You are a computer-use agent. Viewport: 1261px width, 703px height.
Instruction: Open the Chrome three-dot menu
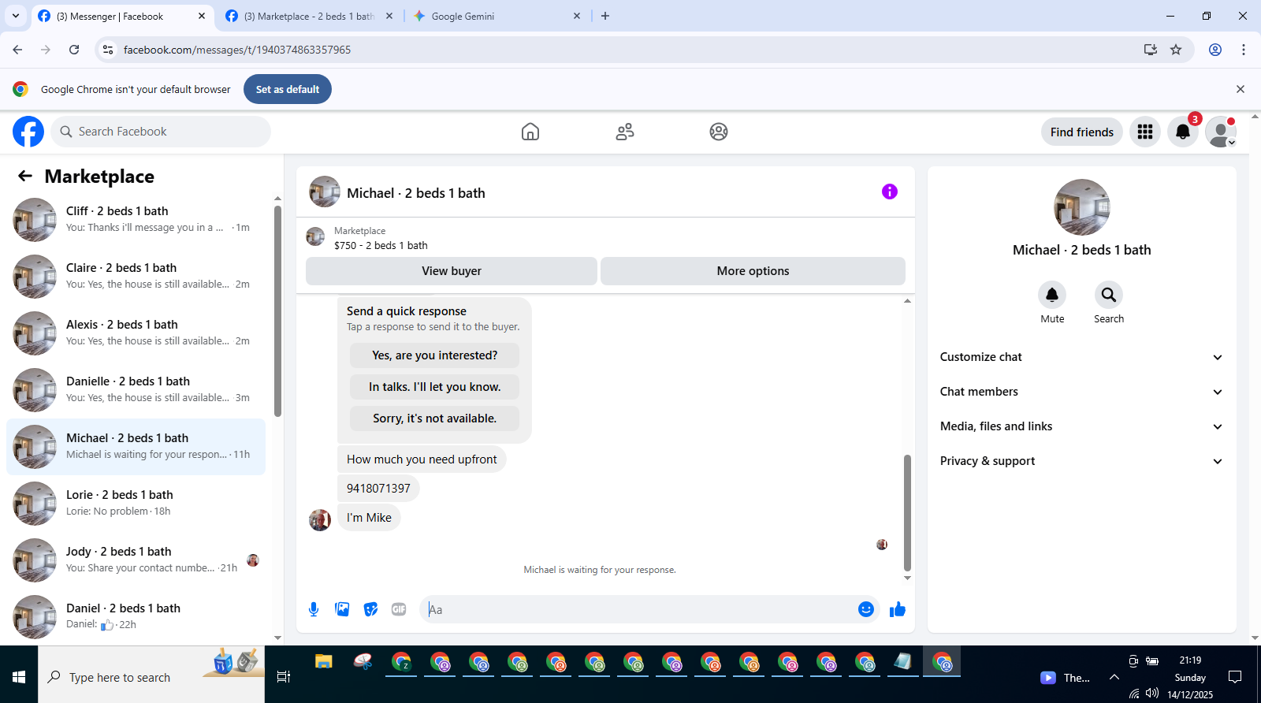click(x=1244, y=50)
